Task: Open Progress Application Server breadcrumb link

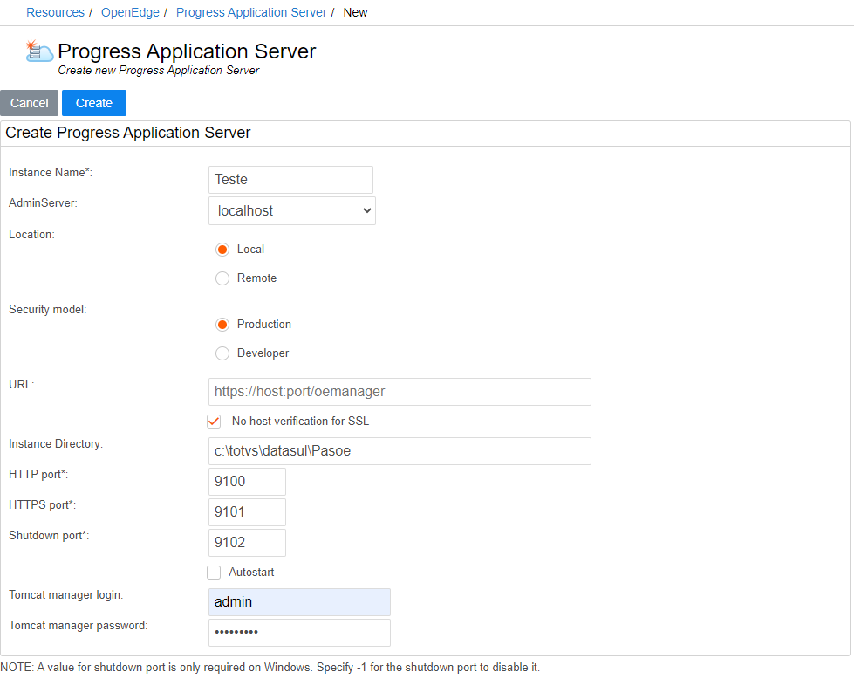Action: pyautogui.click(x=251, y=12)
